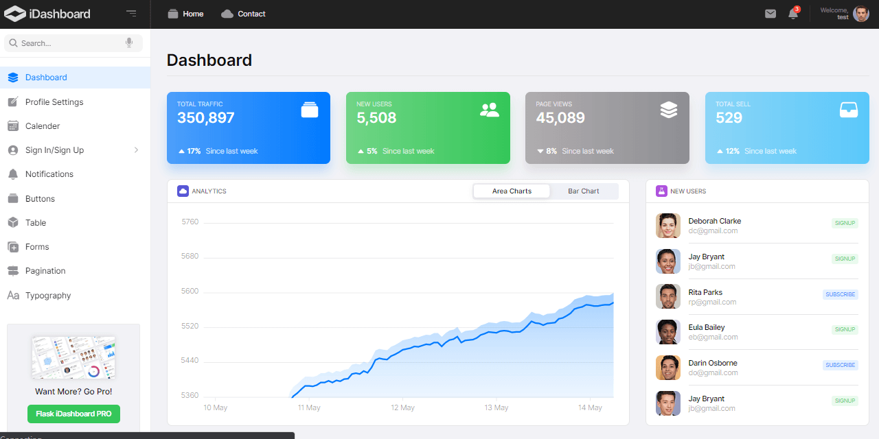Click Rita Parks' avatar photo
This screenshot has height=439, width=879.
(668, 296)
